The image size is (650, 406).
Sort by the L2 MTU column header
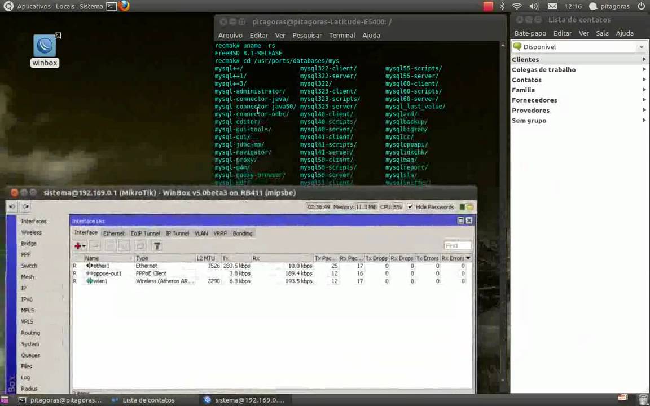pyautogui.click(x=208, y=258)
